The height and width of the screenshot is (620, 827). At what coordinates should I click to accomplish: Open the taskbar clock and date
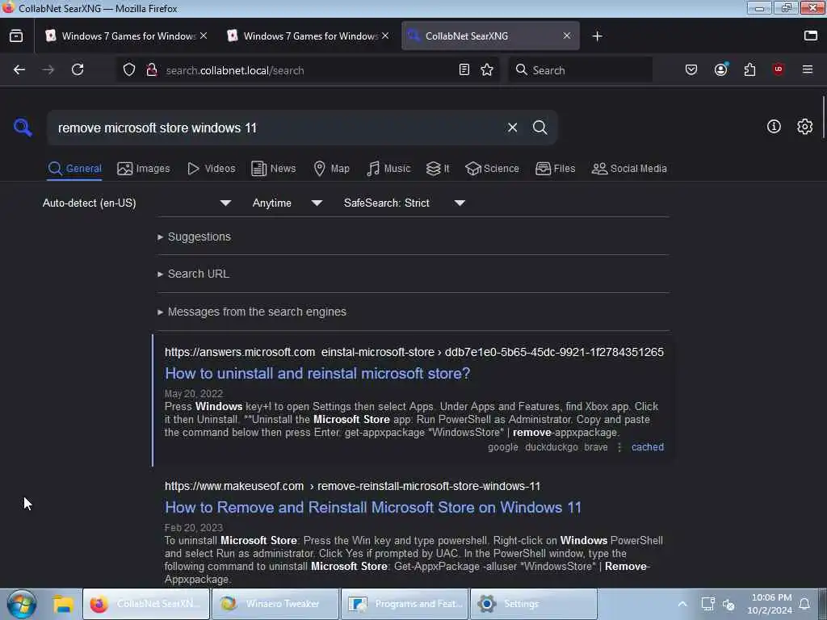[770, 604]
